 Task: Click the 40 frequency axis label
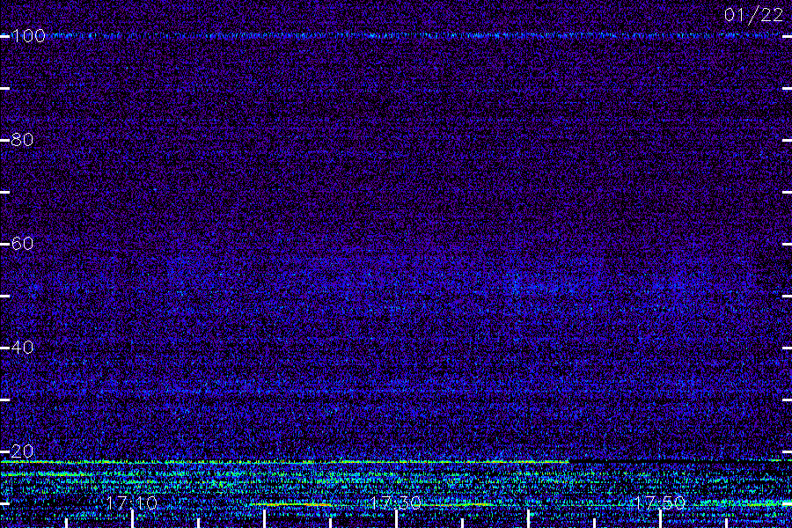pyautogui.click(x=22, y=347)
